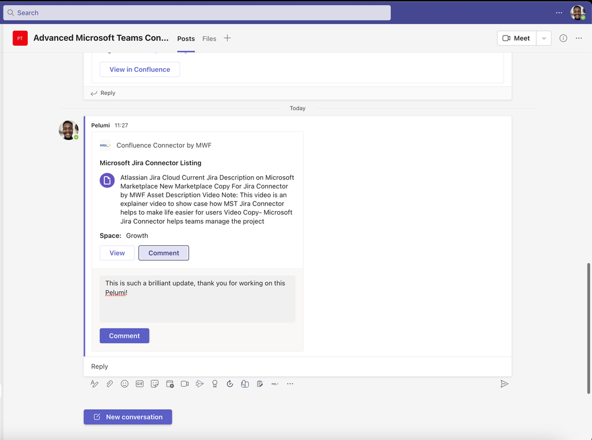Click the vertical scrollbar thumb
Image resolution: width=592 pixels, height=440 pixels.
click(588, 329)
